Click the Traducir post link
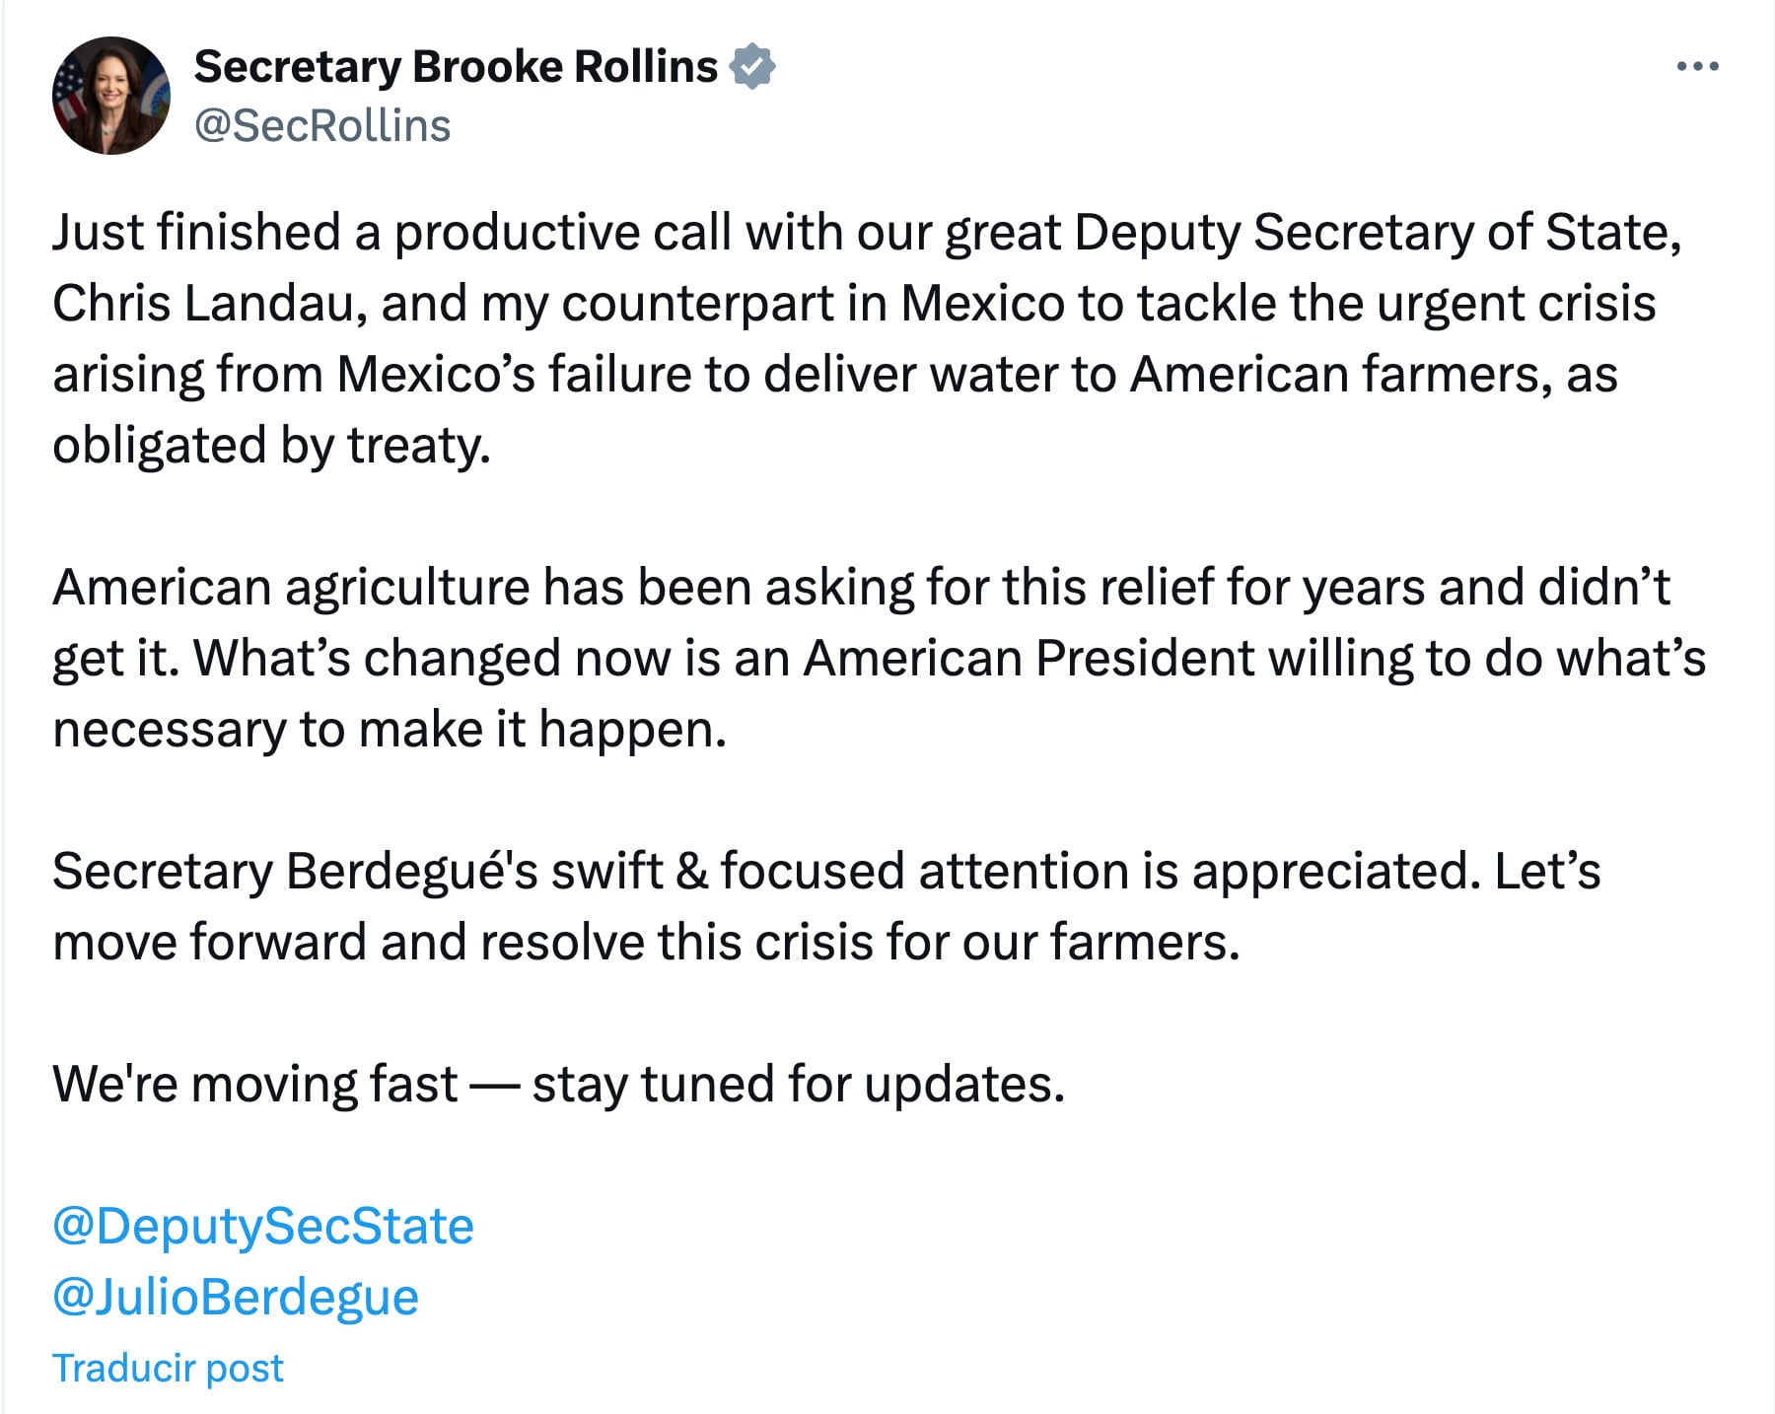 [168, 1368]
